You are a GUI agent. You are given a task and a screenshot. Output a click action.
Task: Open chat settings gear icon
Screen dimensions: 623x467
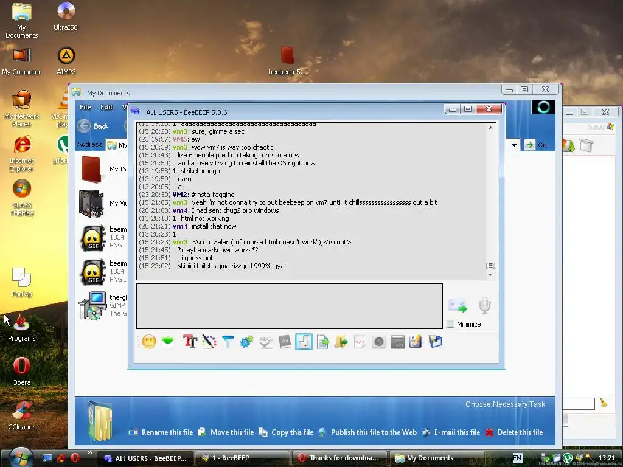[x=247, y=342]
